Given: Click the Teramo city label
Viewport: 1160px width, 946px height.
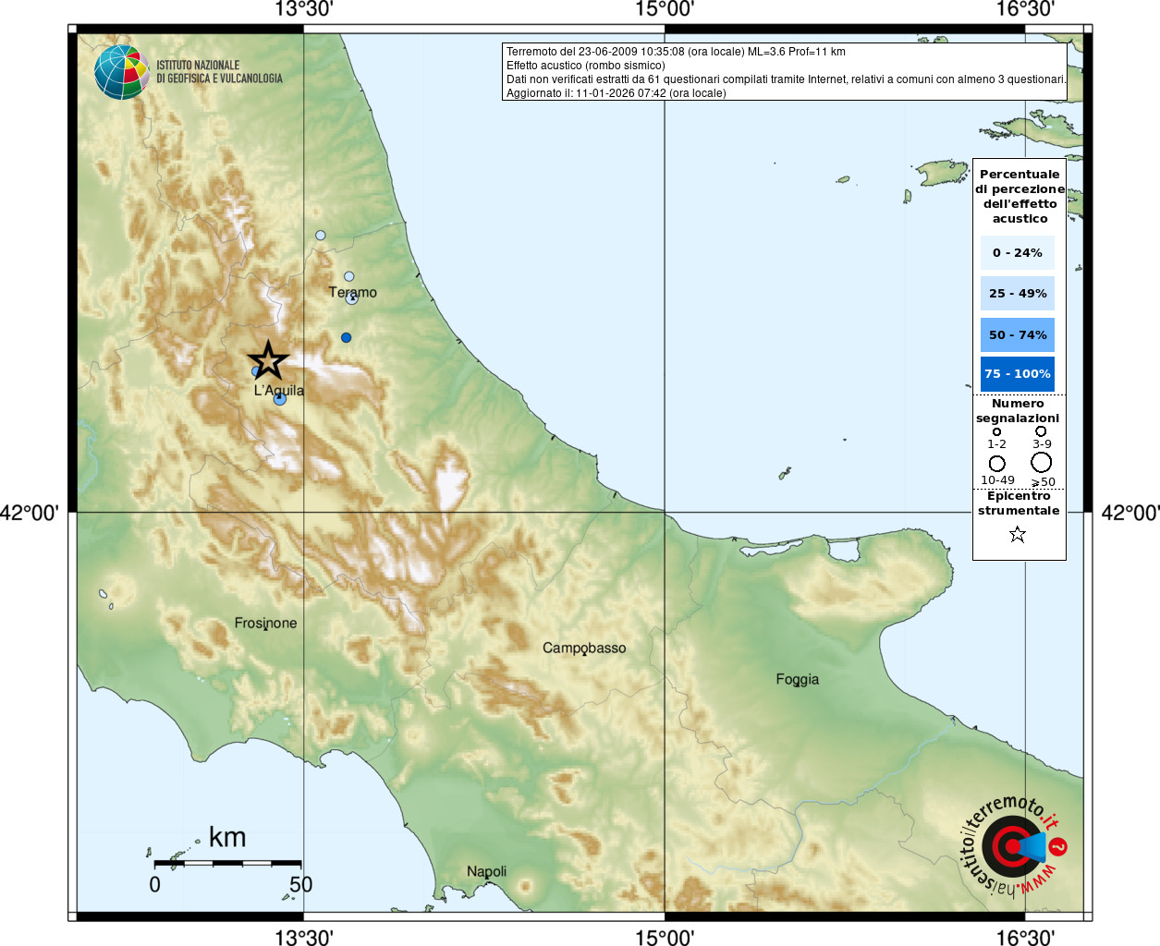Looking at the screenshot, I should point(353,292).
